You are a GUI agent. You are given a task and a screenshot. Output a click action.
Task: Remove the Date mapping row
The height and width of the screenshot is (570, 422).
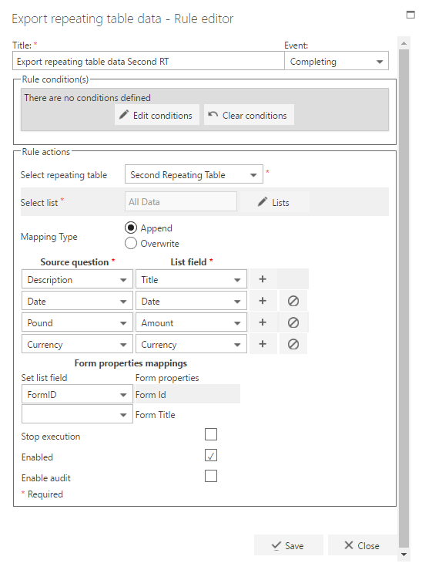pyautogui.click(x=293, y=301)
